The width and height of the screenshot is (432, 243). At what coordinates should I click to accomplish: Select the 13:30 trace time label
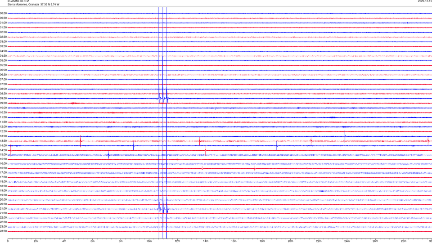(x=3, y=141)
